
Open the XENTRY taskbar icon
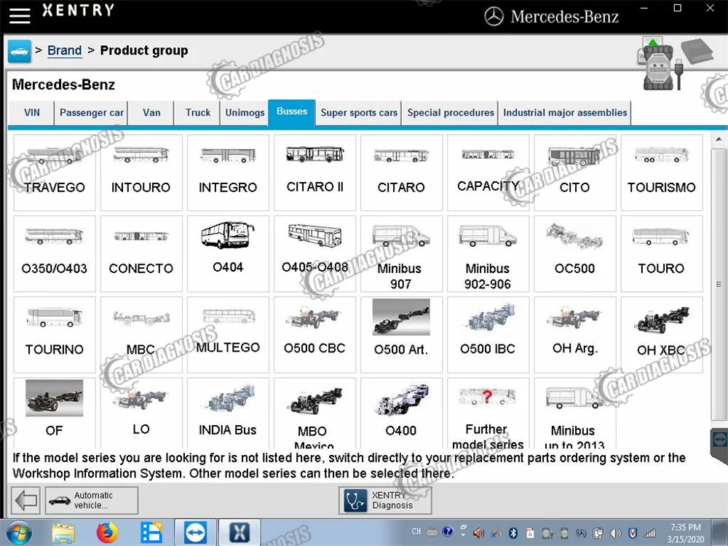coord(239,533)
